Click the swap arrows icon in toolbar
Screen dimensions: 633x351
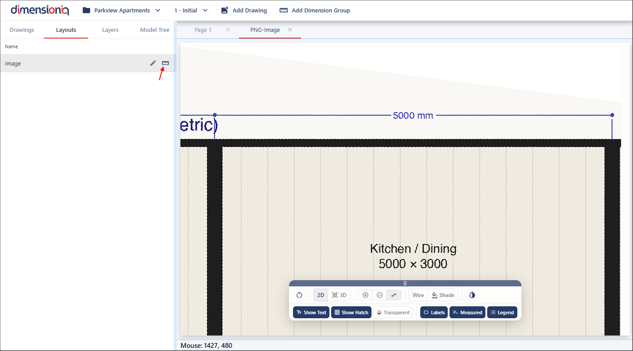394,295
